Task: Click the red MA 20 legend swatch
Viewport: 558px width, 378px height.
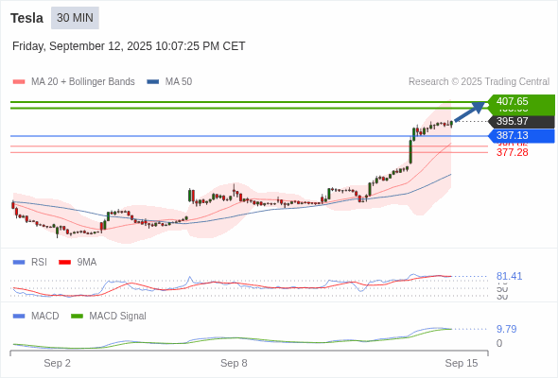Action: click(19, 82)
